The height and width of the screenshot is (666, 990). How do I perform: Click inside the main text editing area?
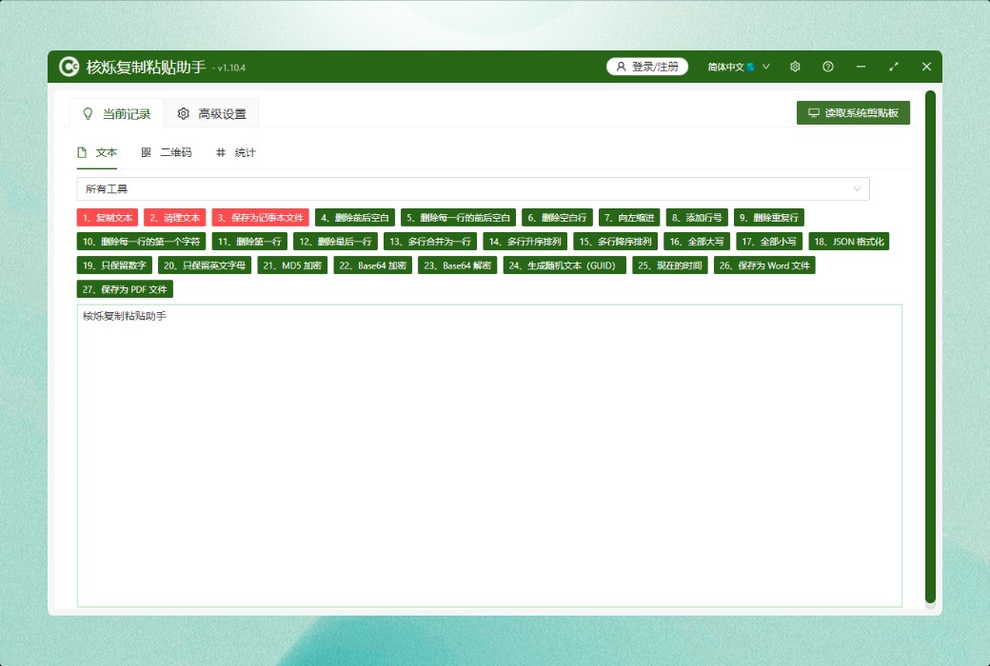click(x=489, y=457)
